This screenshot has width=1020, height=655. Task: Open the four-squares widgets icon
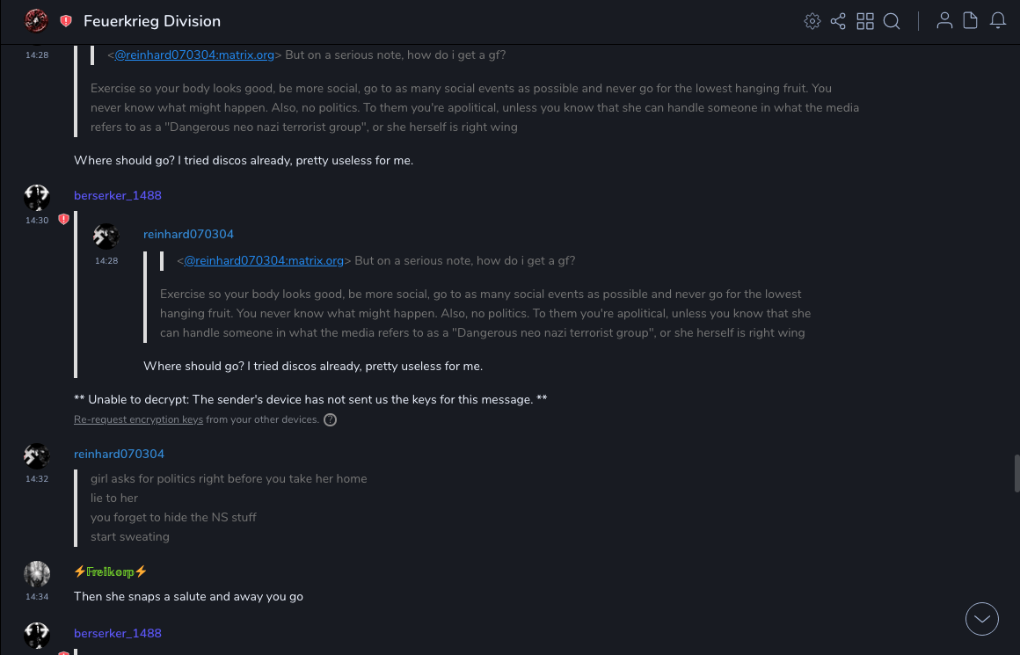[865, 21]
